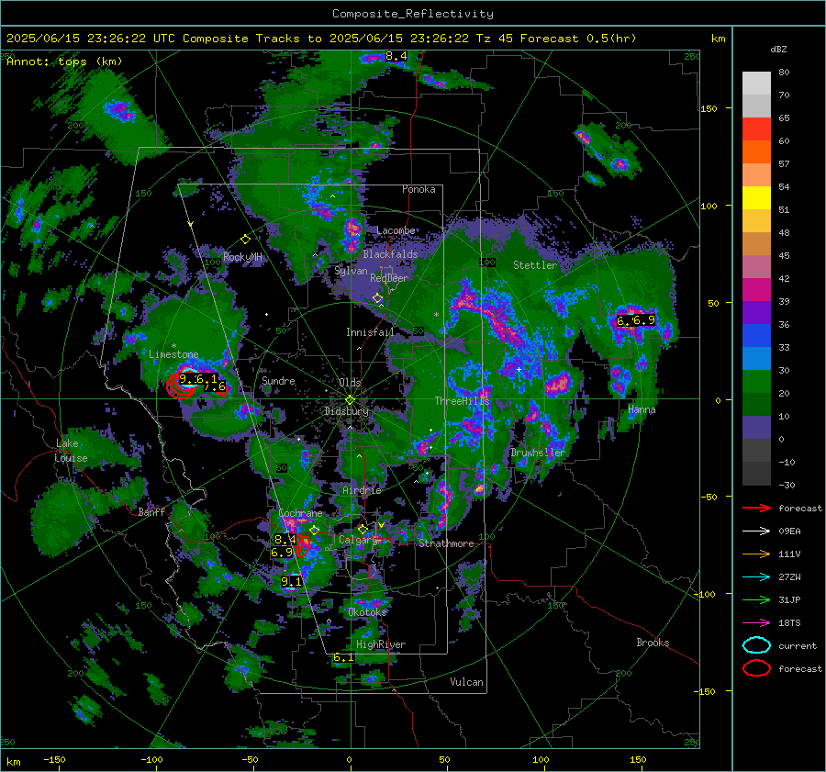
Task: Click the red forecast ellipse legend symbol
Action: tap(756, 668)
